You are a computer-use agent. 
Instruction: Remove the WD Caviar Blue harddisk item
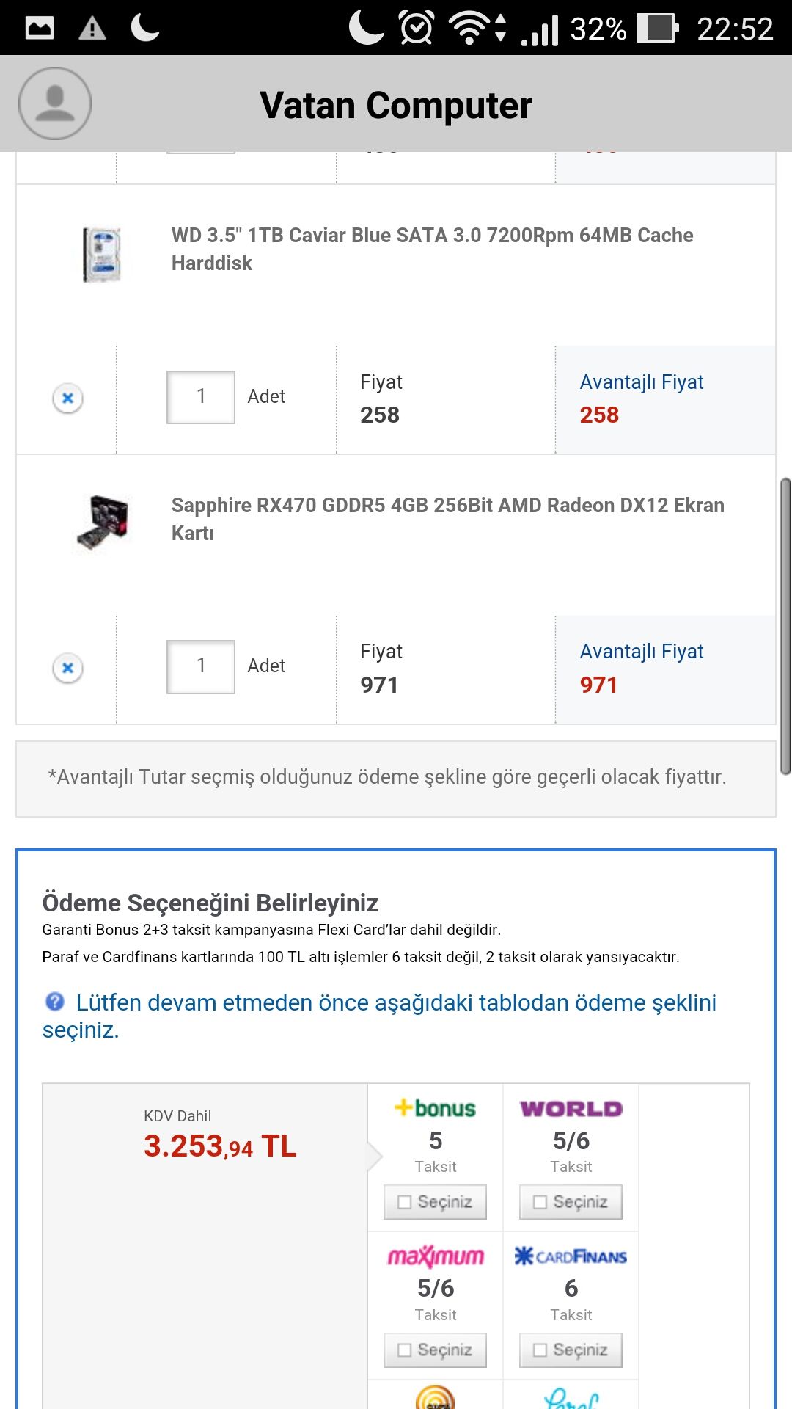pyautogui.click(x=67, y=398)
